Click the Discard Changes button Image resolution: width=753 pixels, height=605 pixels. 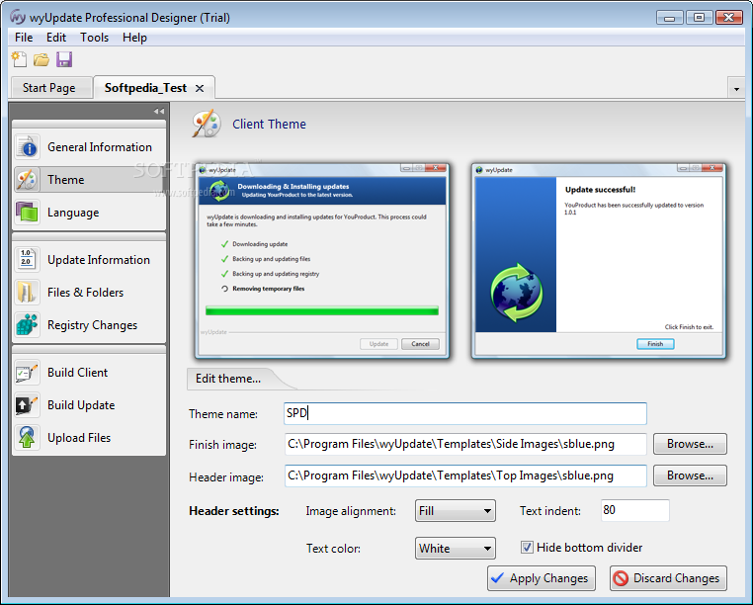668,578
